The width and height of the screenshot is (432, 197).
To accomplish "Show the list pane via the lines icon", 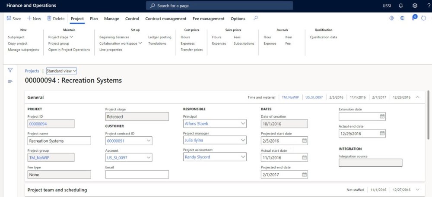I will [10, 81].
